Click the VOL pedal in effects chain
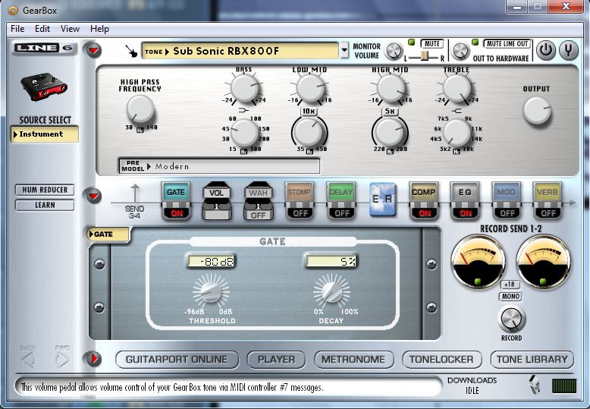The image size is (590, 409). pos(216,201)
